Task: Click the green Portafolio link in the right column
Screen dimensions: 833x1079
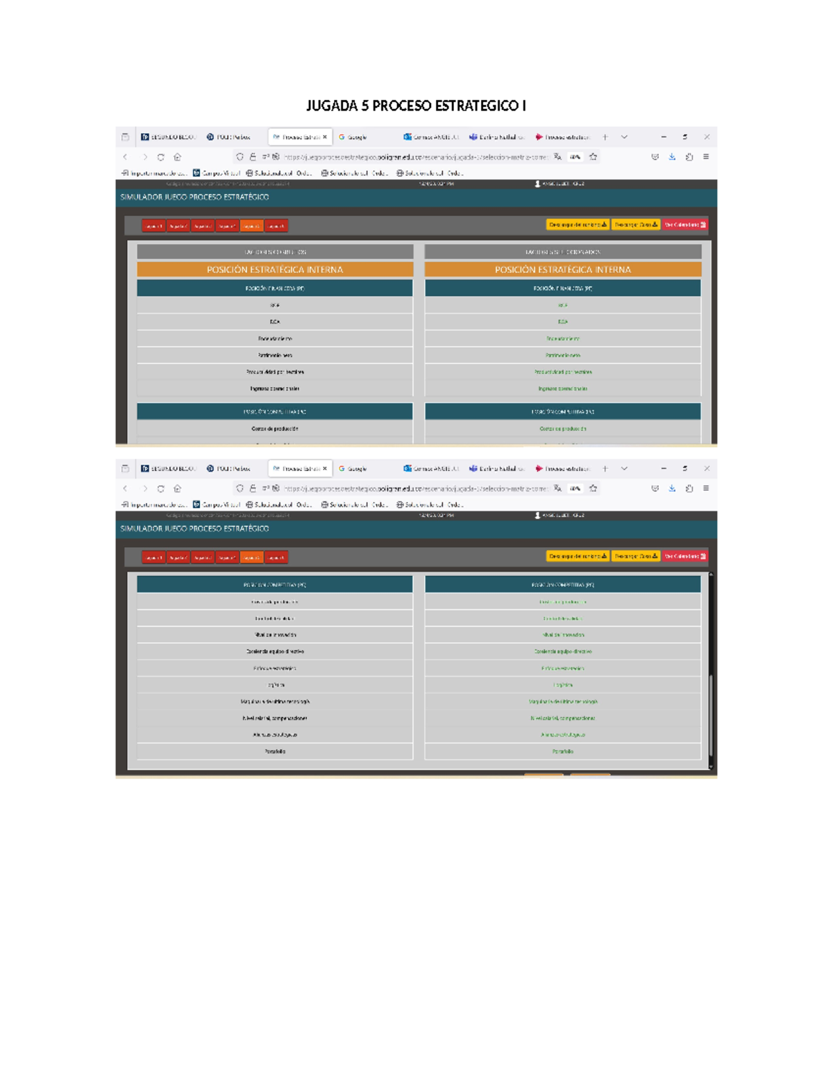Action: click(563, 751)
